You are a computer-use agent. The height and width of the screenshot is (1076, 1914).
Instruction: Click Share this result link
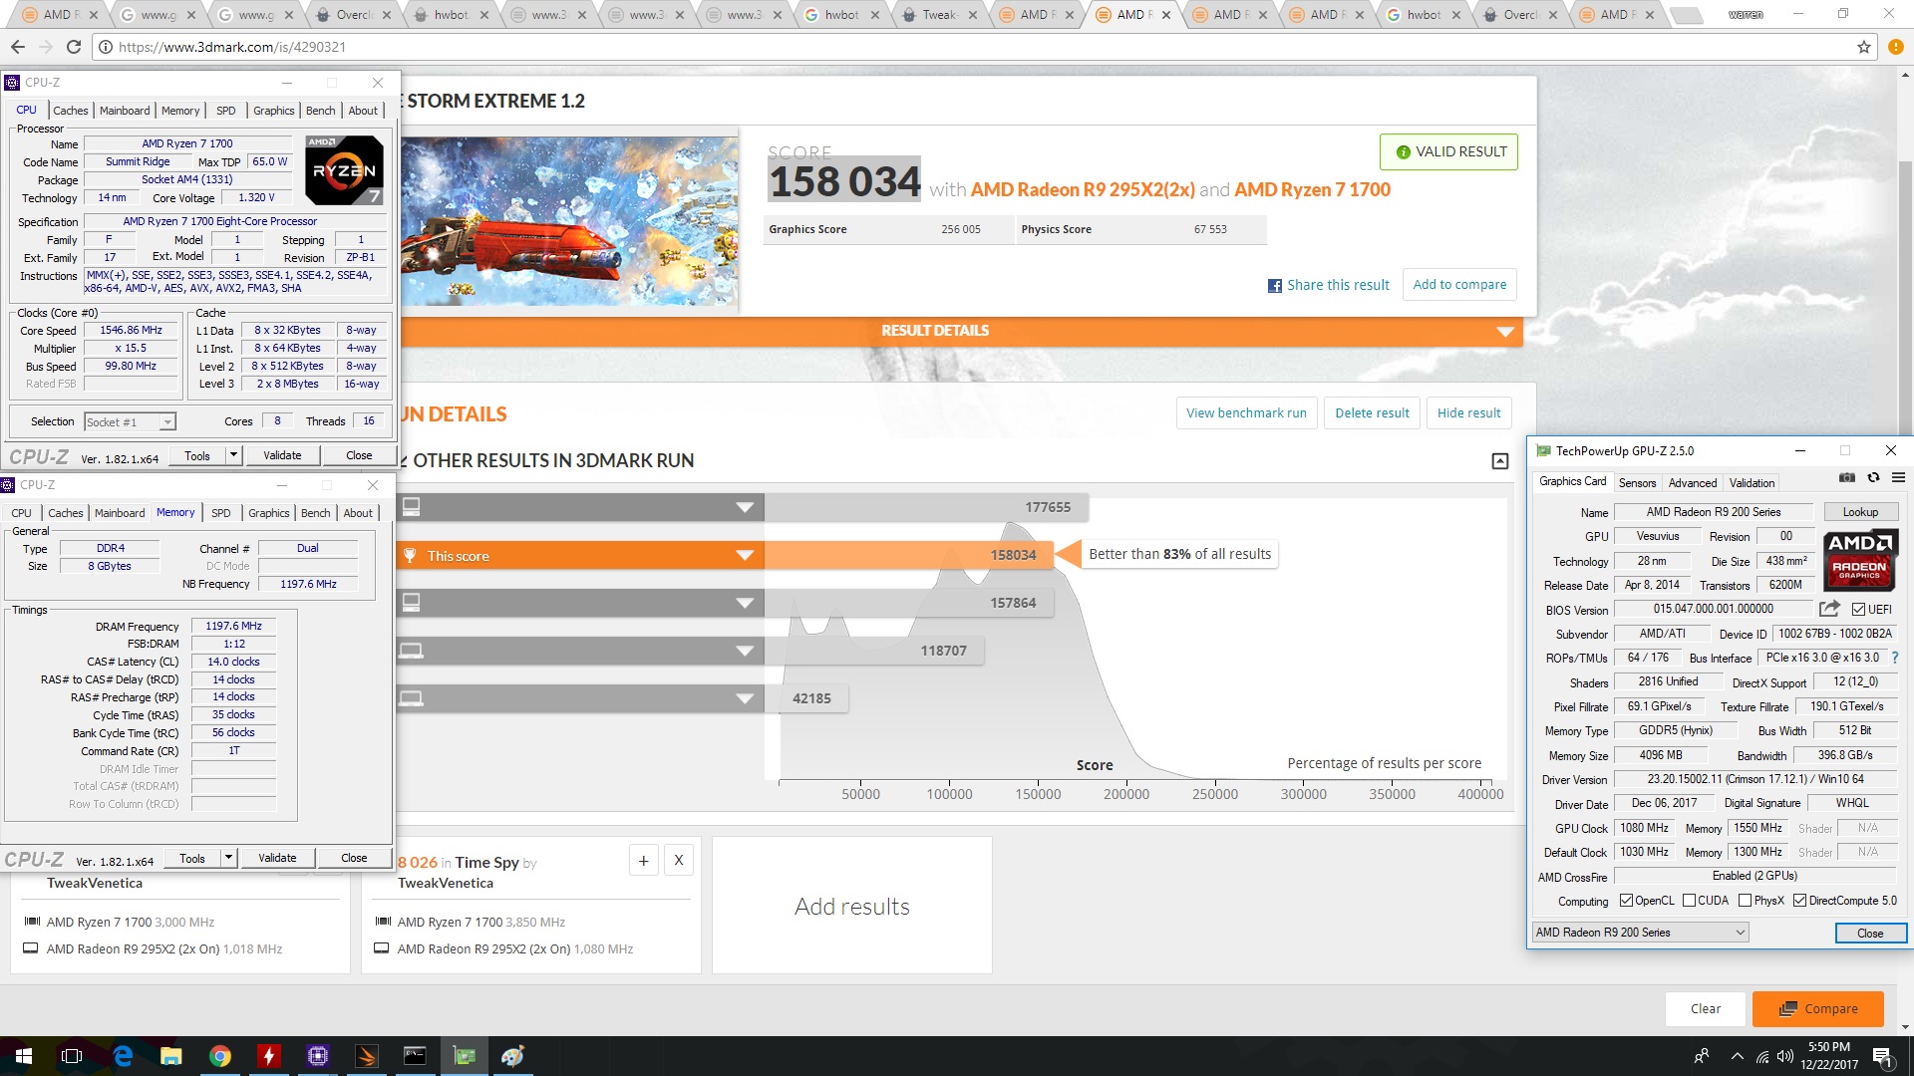(1328, 285)
